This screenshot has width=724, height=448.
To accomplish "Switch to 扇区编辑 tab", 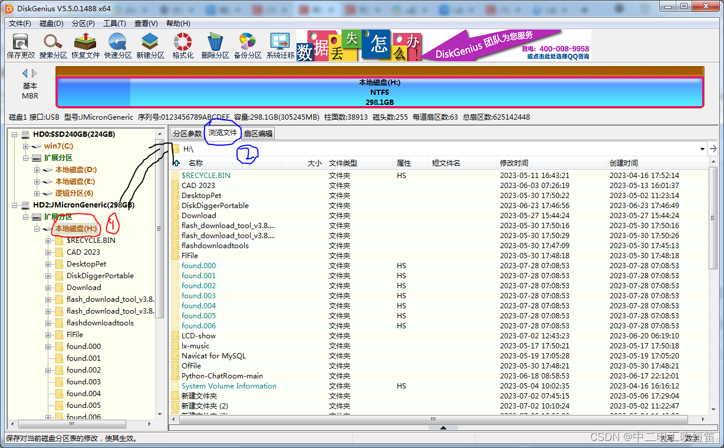I will [258, 134].
